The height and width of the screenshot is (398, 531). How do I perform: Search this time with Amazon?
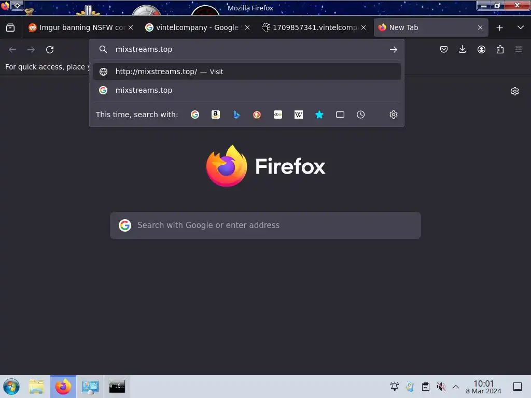(216, 115)
